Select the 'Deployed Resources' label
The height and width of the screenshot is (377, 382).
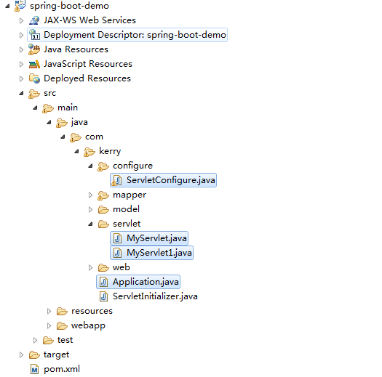pyautogui.click(x=87, y=78)
